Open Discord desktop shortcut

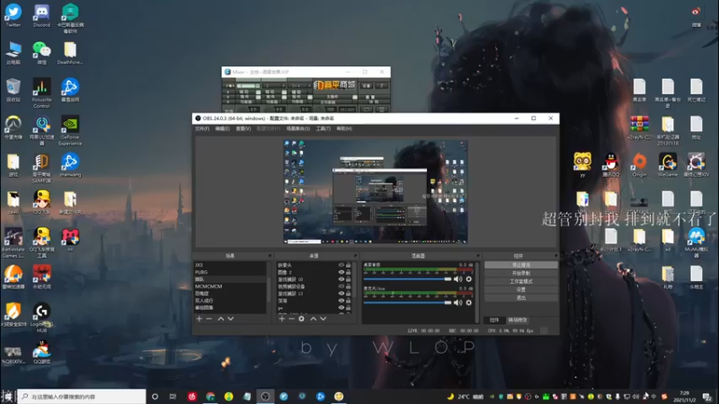41,15
